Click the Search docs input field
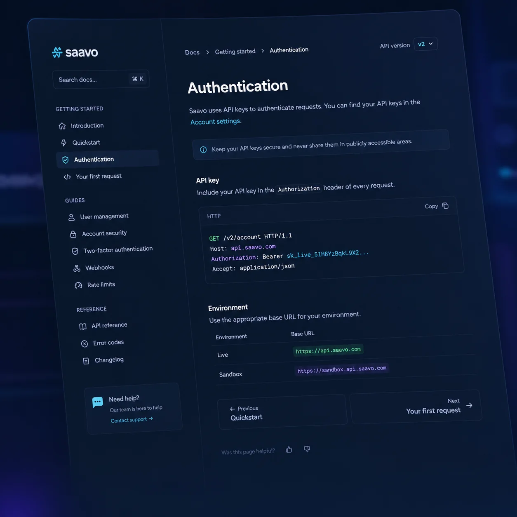The height and width of the screenshot is (517, 517). (101, 79)
